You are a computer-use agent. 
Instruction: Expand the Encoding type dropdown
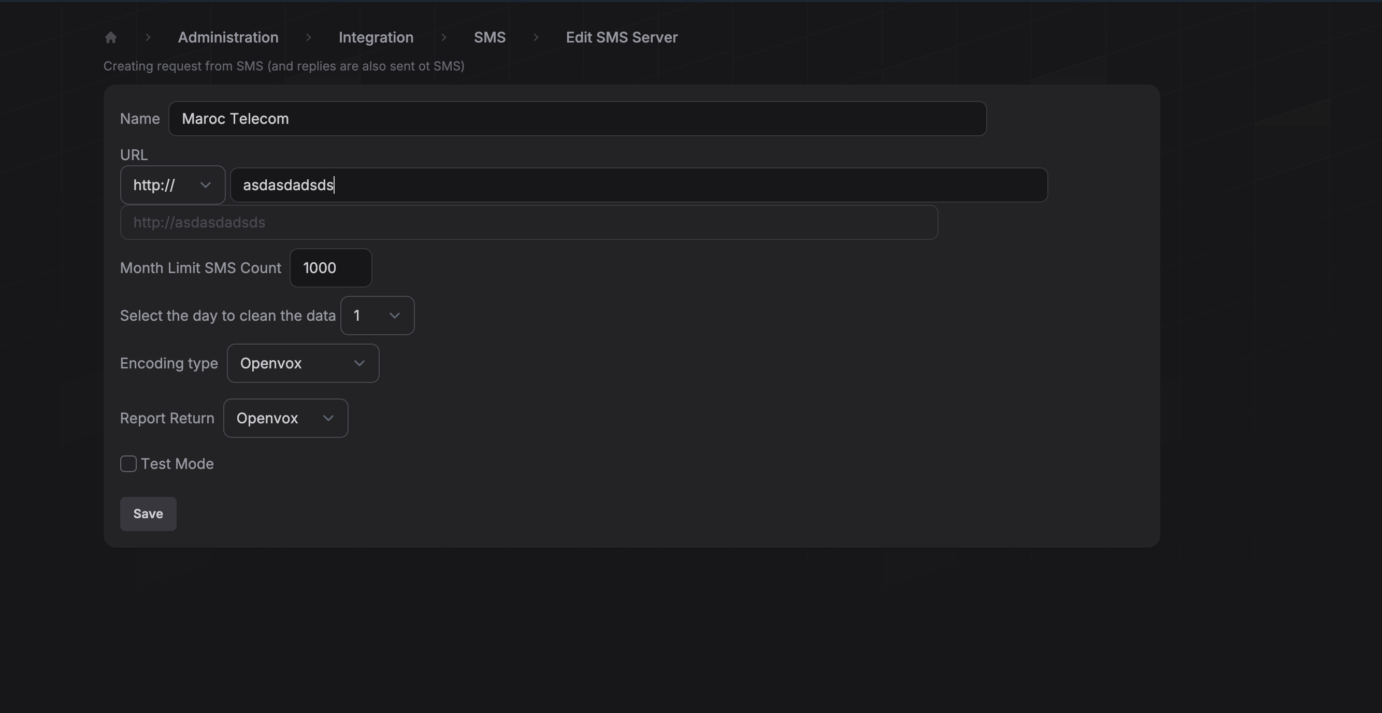tap(303, 363)
